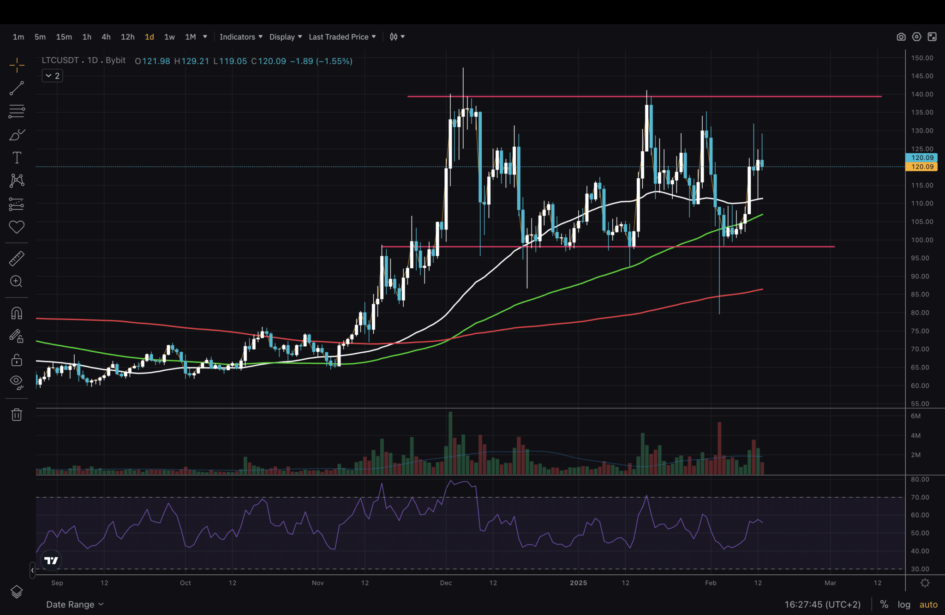
Task: Collapse the indicator legend showing 2
Action: click(53, 76)
